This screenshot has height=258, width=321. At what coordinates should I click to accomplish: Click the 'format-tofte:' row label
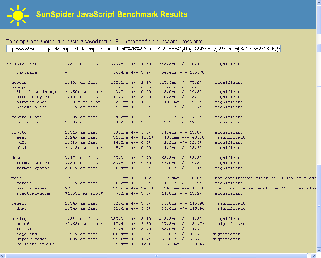pos(33,163)
